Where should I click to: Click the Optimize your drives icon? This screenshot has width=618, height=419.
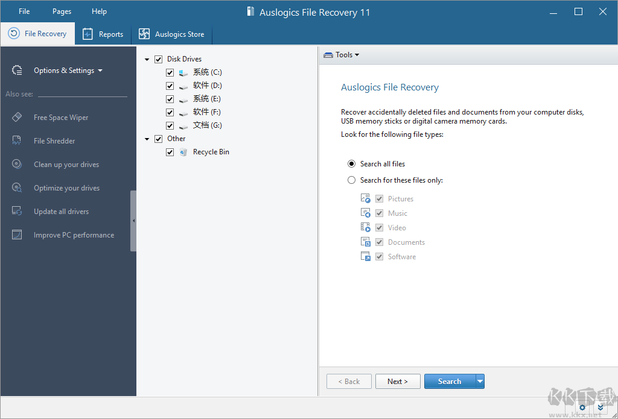point(17,188)
